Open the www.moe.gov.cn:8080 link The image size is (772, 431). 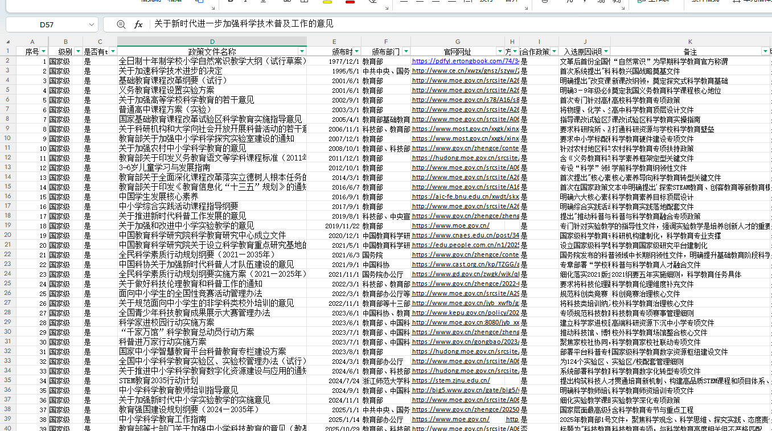tap(465, 322)
